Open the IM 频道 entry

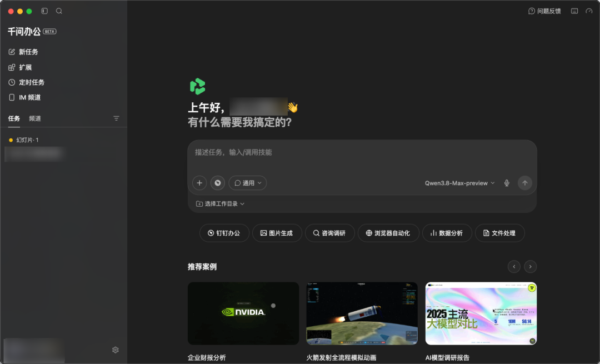pos(24,97)
